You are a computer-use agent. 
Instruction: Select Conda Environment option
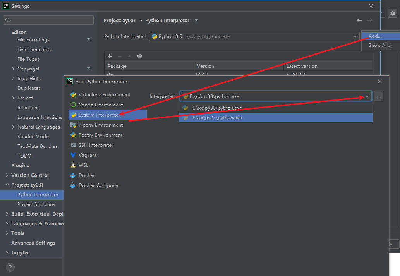tap(101, 105)
